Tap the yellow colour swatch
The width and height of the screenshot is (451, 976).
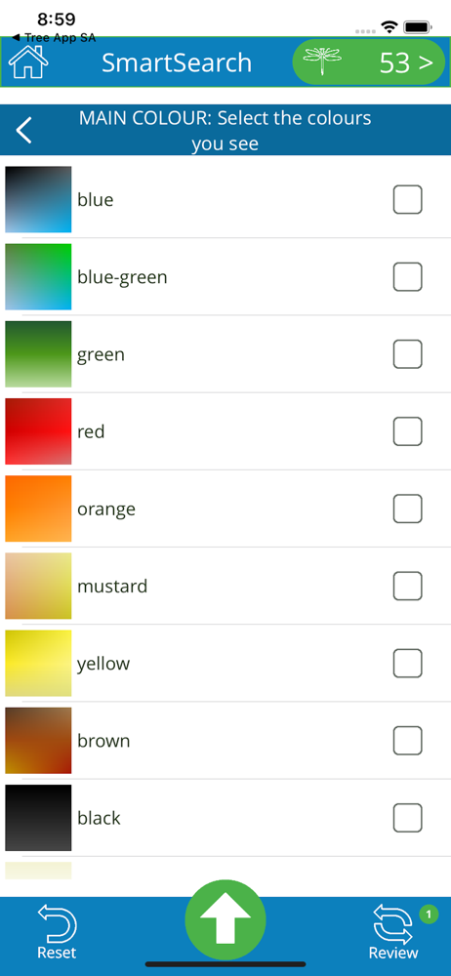pos(38,663)
